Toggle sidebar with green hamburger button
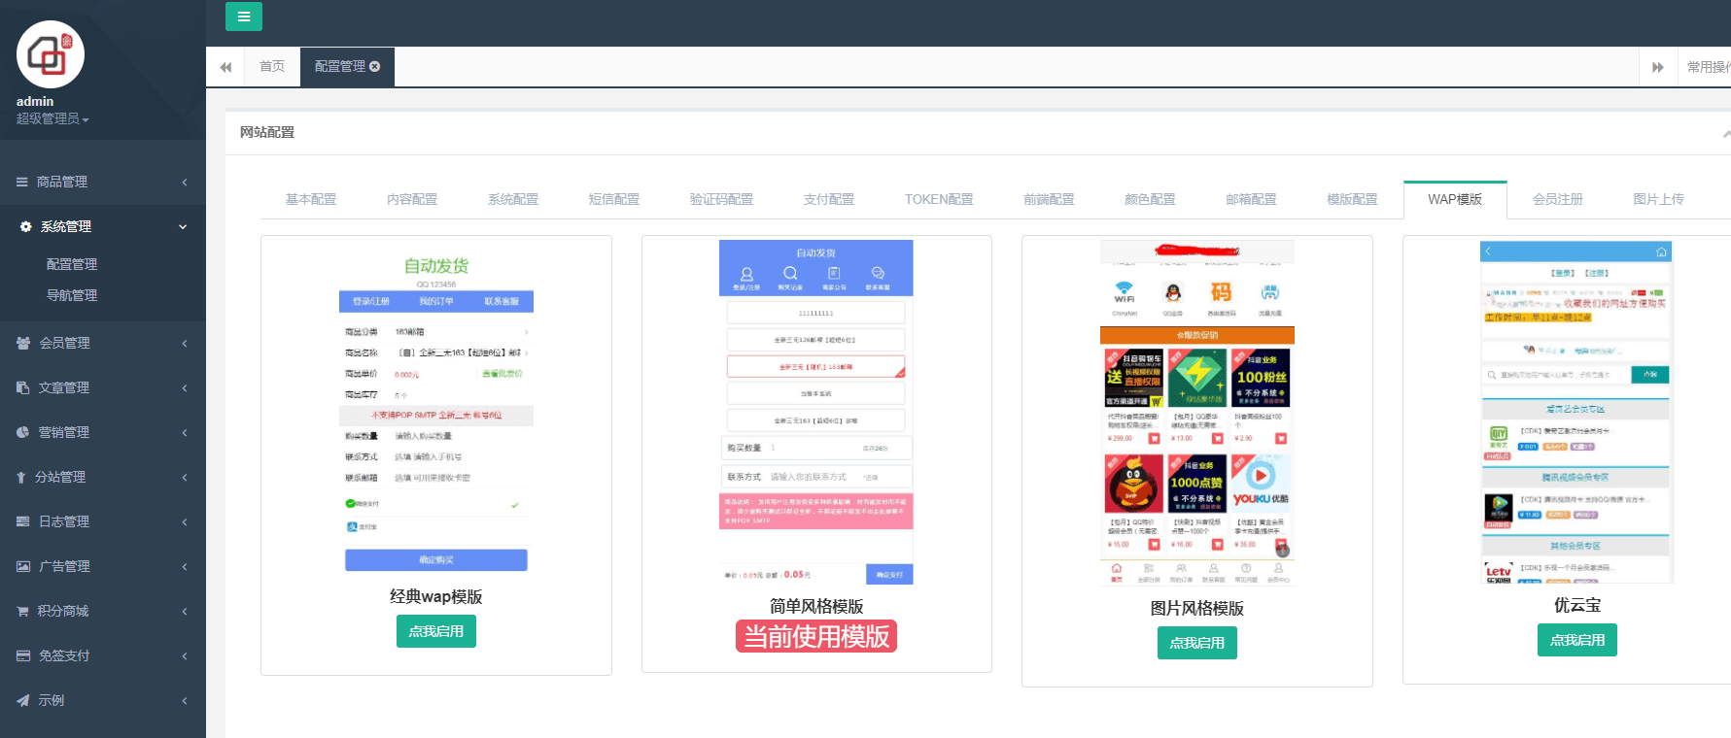 tap(243, 17)
